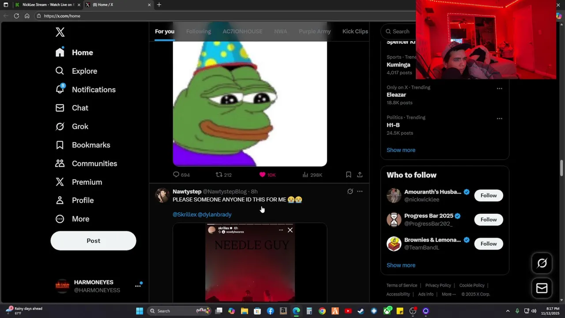
Task: Click the taskbar volume icon
Action: (x=534, y=311)
